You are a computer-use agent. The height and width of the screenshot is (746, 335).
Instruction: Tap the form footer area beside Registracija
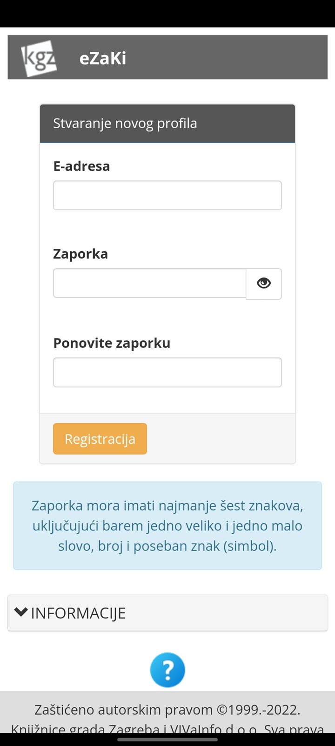(x=221, y=439)
